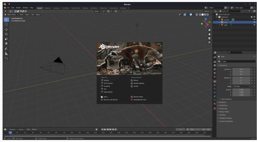Open the Particles properties tab

point(215,89)
